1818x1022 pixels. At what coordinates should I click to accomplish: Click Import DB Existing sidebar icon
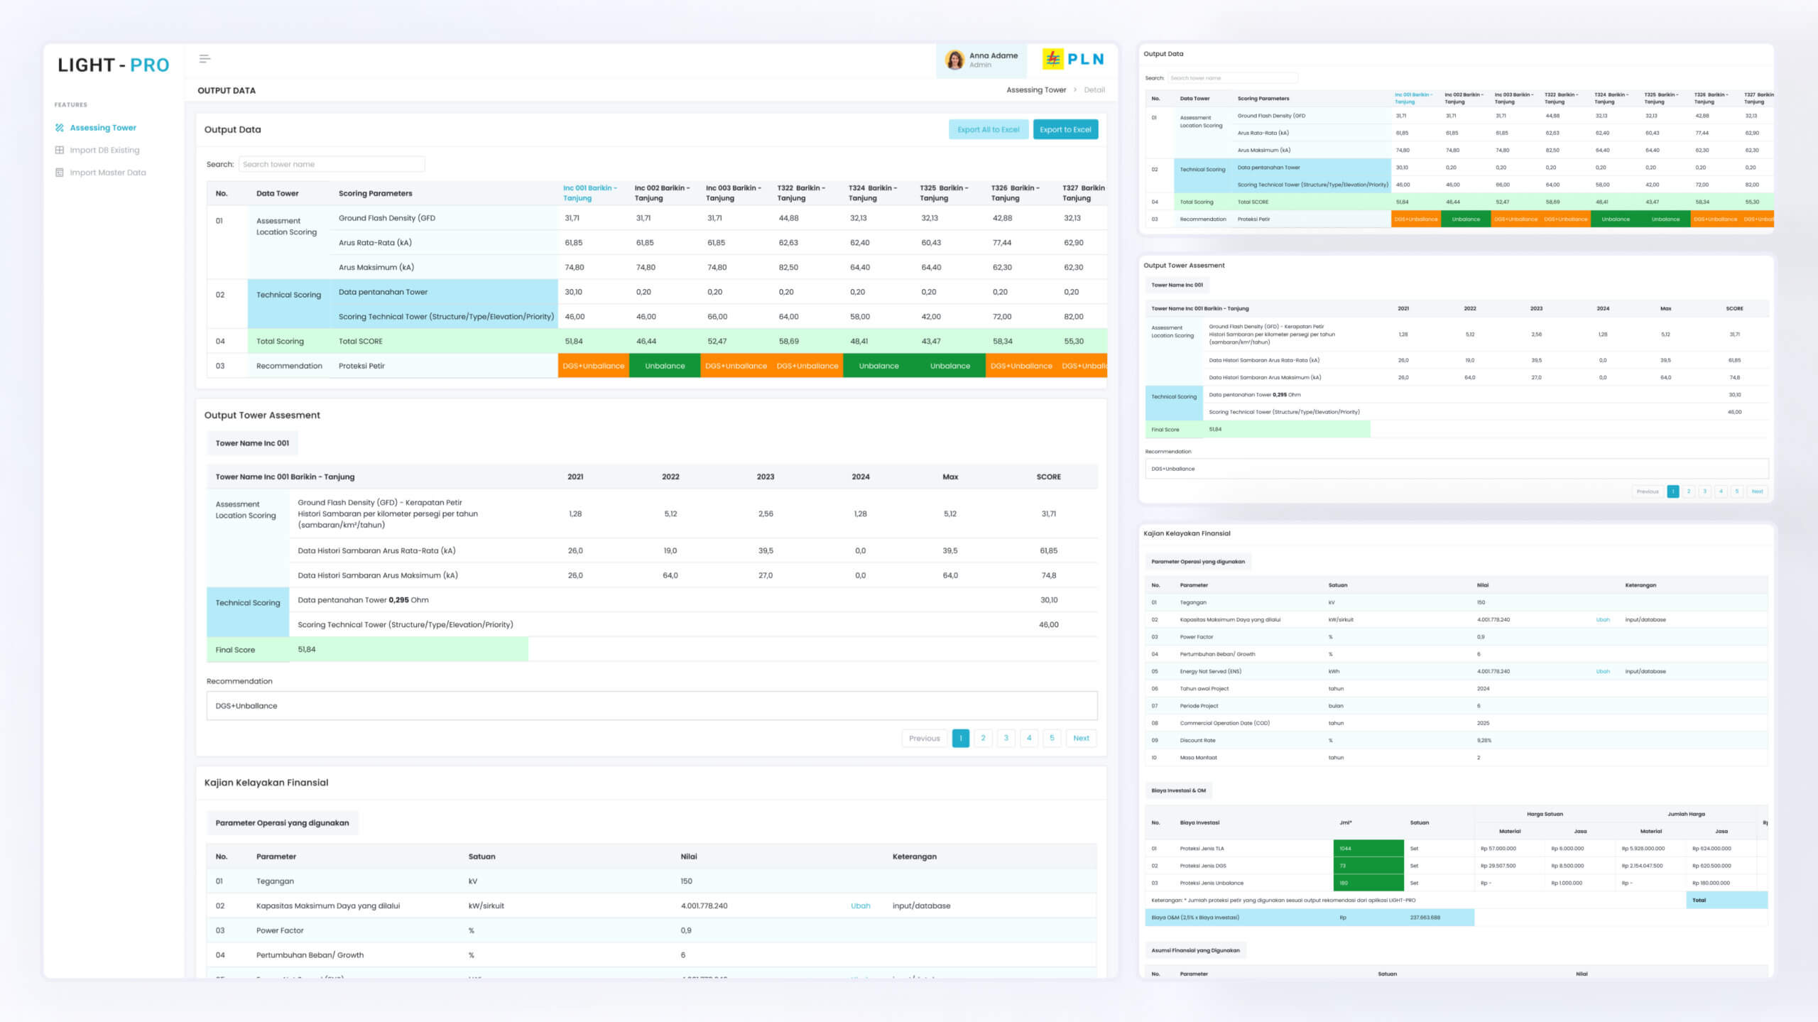click(x=60, y=150)
